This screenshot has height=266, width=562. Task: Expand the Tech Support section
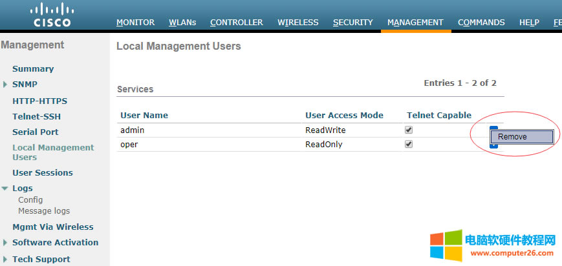pyautogui.click(x=5, y=260)
